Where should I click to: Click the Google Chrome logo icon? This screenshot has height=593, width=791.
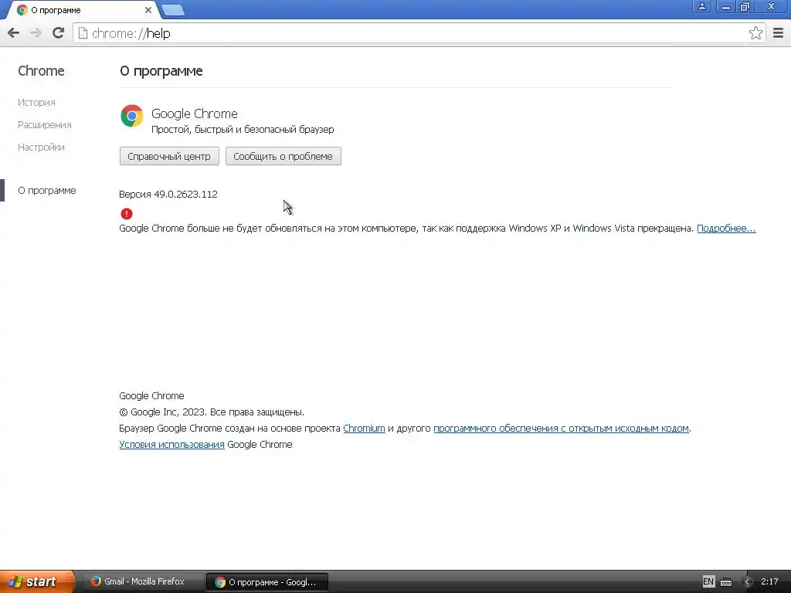[131, 116]
